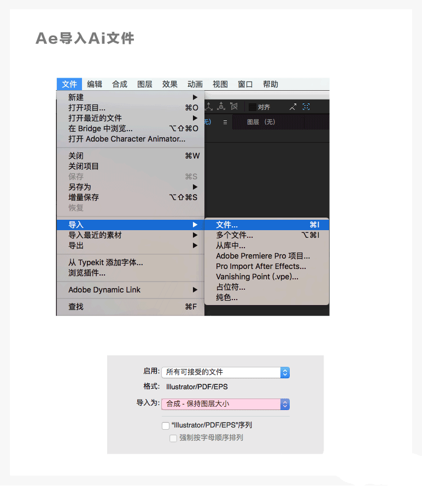The image size is (422, 486).
Task: Check the "Illustrator/PDF/EPS"序列 checkbox
Action: [x=166, y=425]
